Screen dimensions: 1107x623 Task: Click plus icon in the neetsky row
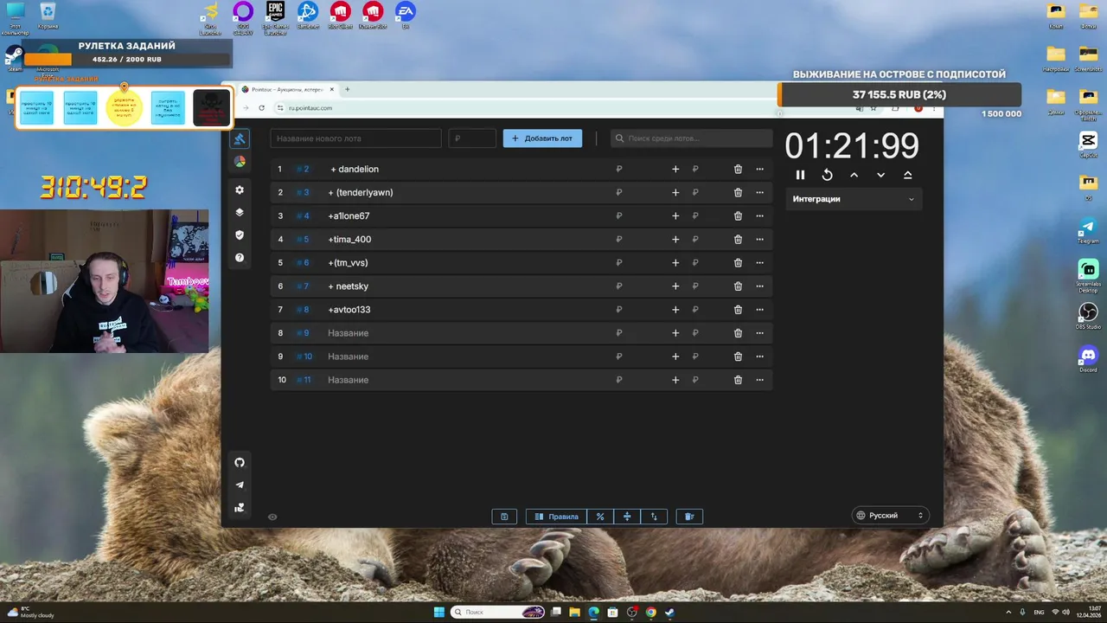[675, 286]
